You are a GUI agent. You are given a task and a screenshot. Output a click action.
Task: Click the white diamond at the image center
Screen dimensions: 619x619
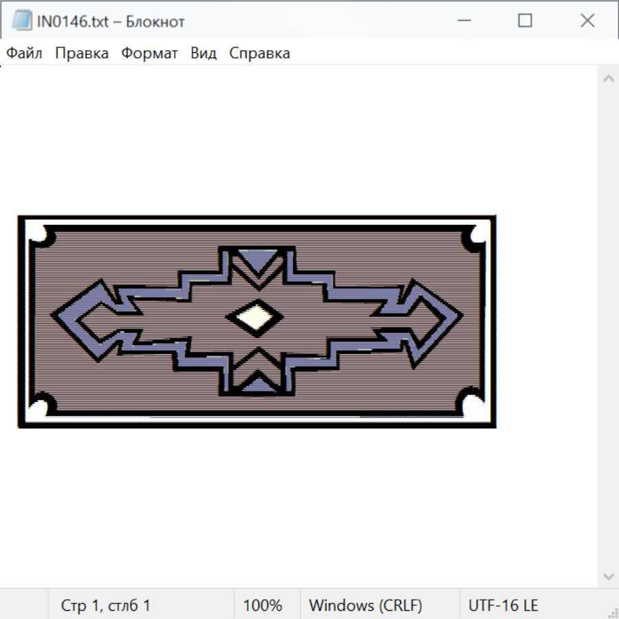256,317
